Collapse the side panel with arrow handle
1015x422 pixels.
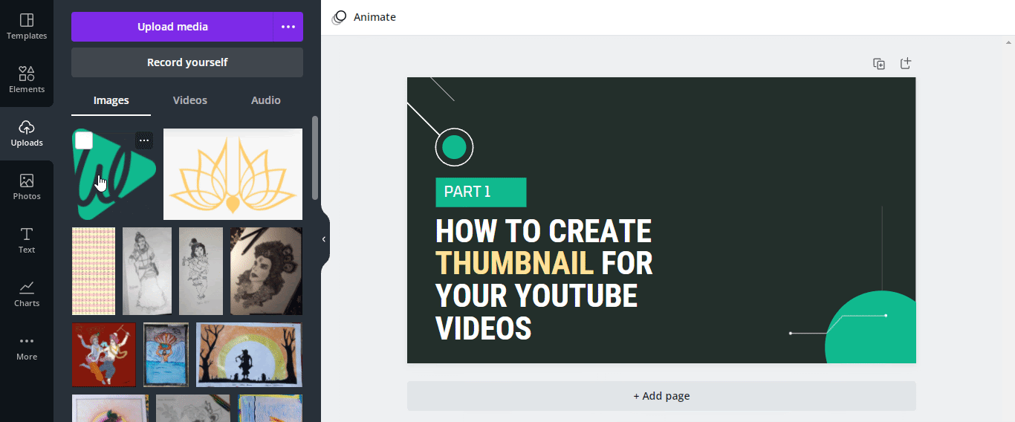324,239
